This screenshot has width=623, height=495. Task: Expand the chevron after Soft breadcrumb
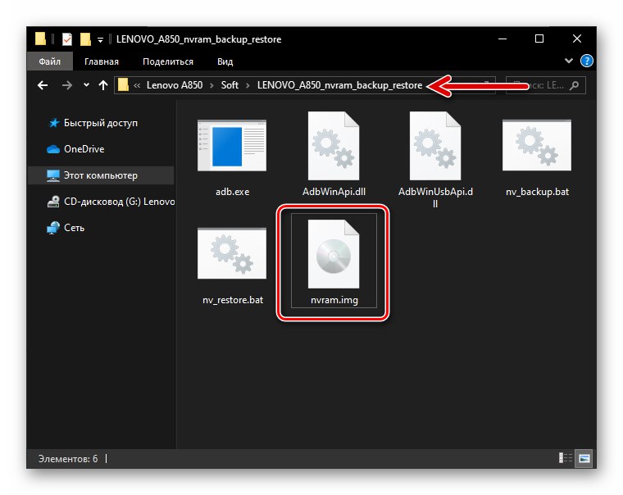248,85
